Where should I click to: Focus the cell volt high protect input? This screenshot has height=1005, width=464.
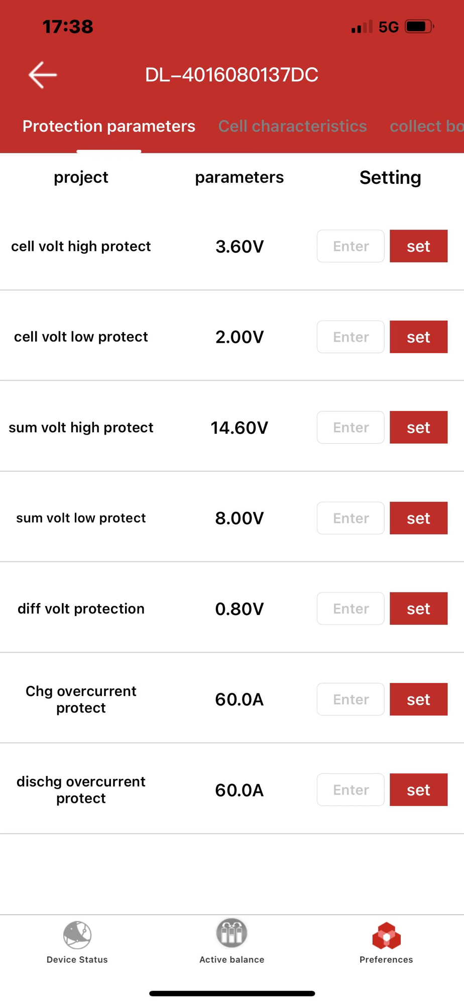click(351, 246)
